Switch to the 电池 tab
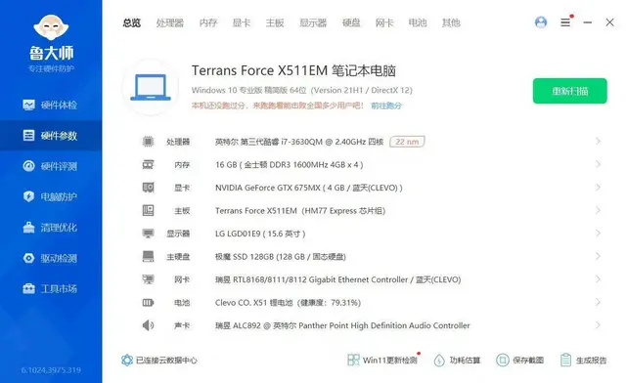The width and height of the screenshot is (626, 383). click(x=418, y=22)
